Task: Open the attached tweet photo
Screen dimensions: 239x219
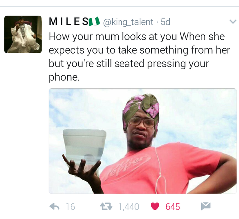Action: tap(142, 141)
